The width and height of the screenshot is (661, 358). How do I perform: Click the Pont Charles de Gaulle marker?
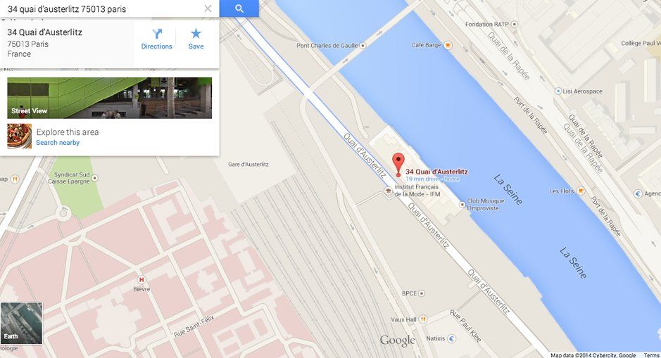(363, 46)
